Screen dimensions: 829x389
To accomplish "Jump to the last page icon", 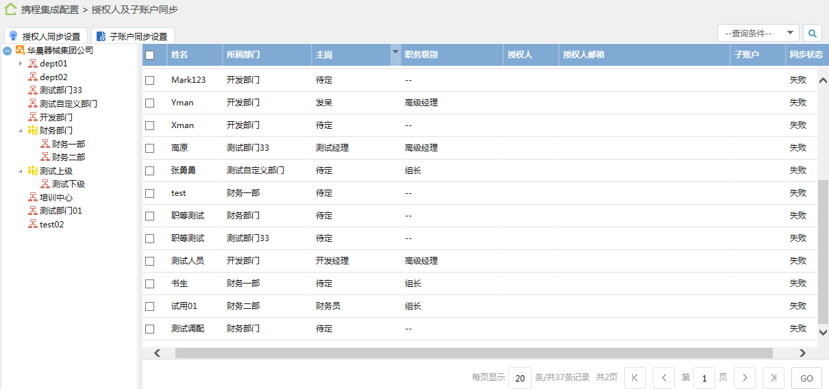I will (x=774, y=378).
